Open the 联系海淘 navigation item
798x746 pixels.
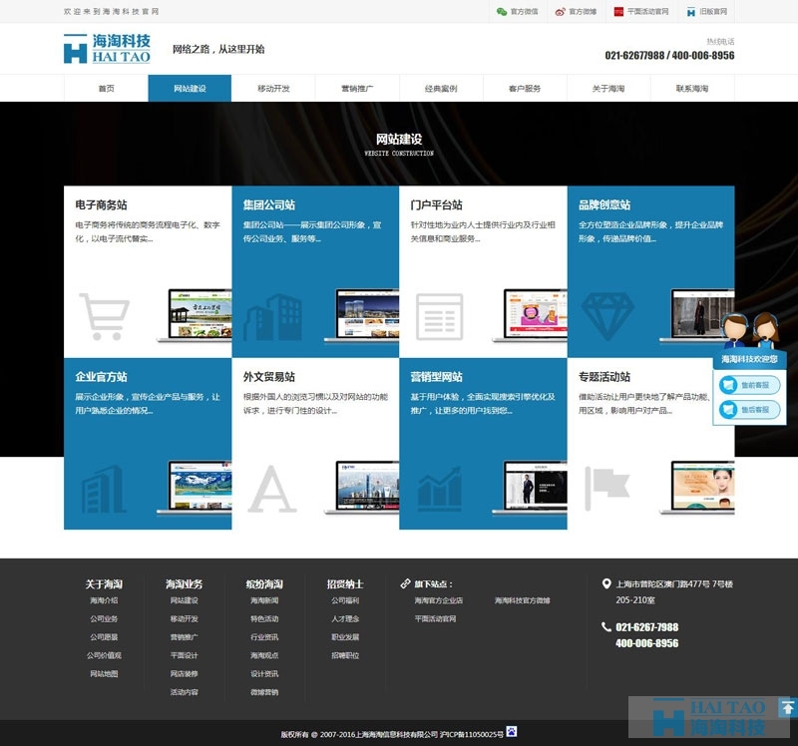click(x=691, y=89)
